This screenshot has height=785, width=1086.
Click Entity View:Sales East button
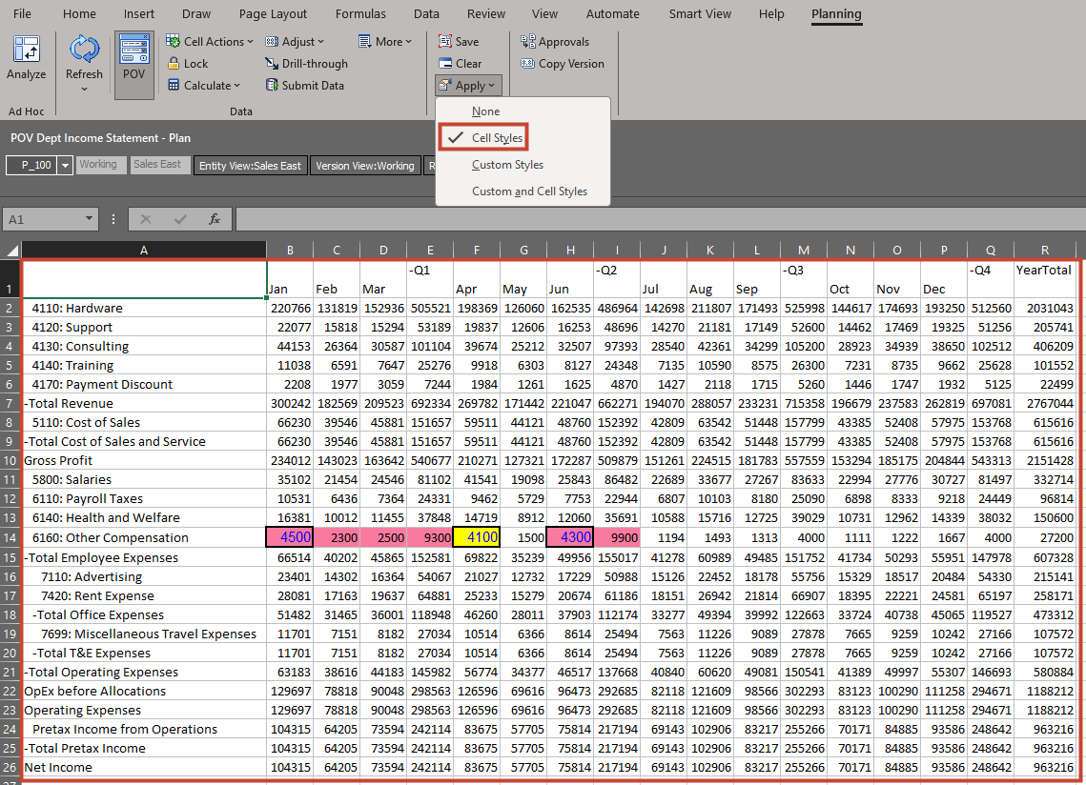tap(250, 166)
